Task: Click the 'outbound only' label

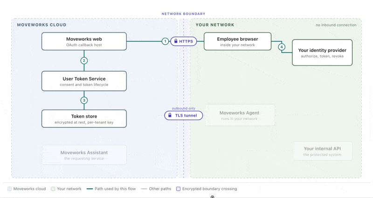Action: (183, 108)
